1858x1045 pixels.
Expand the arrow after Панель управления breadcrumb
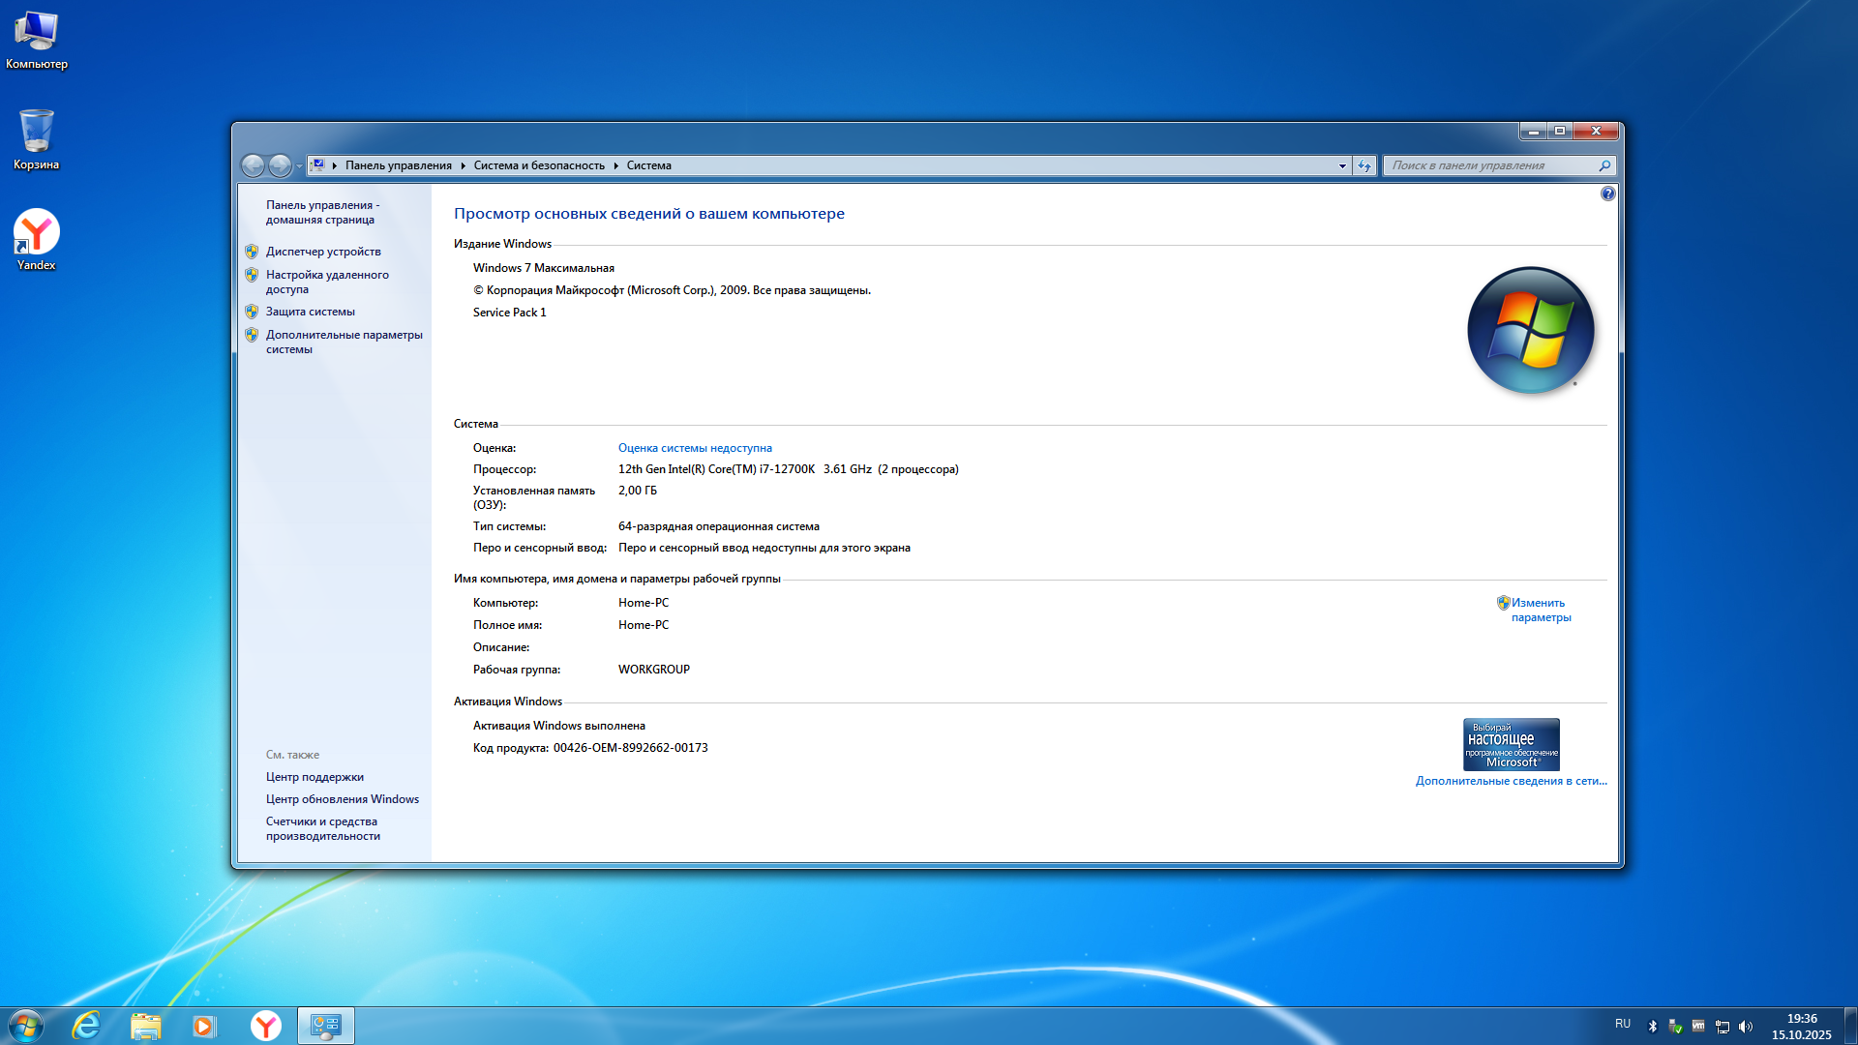463,165
